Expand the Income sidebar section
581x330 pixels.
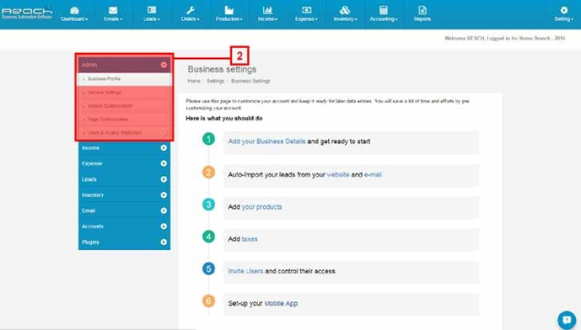(124, 147)
